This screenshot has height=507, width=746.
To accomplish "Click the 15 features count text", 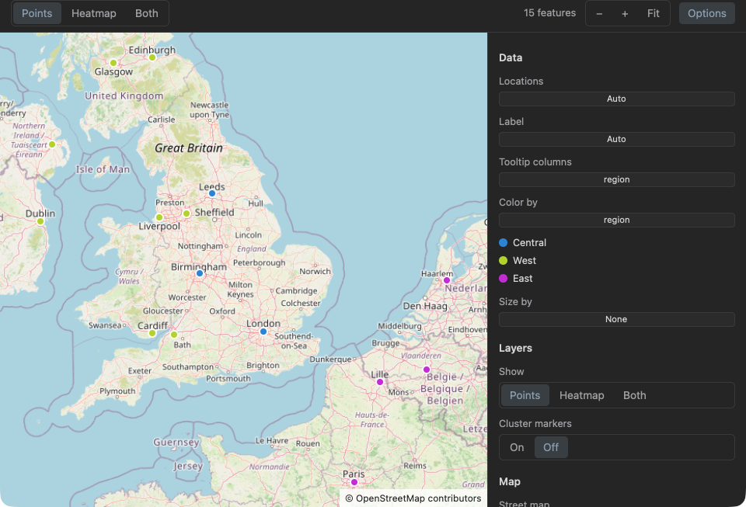I will pos(549,13).
